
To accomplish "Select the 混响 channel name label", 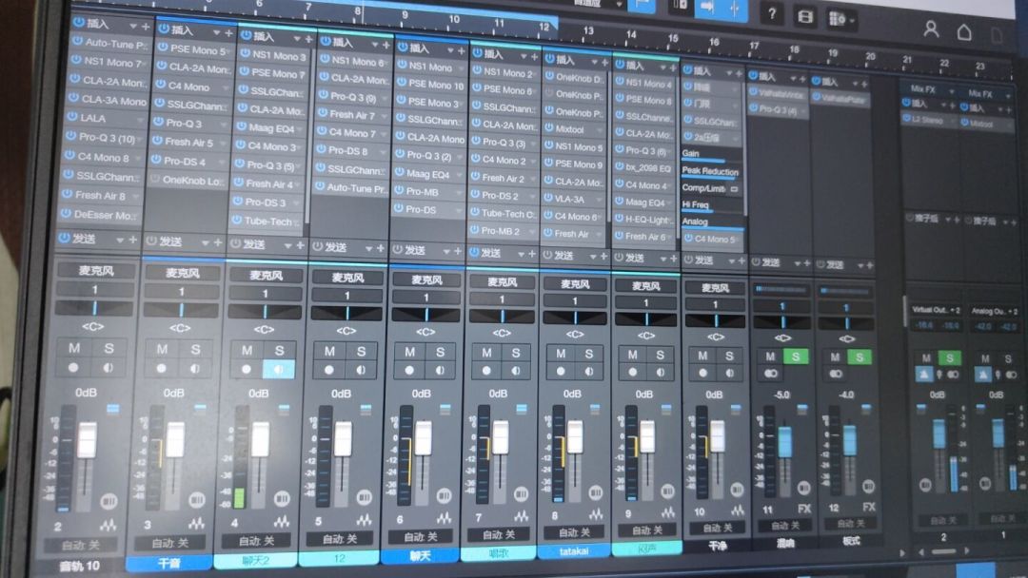I will (784, 543).
